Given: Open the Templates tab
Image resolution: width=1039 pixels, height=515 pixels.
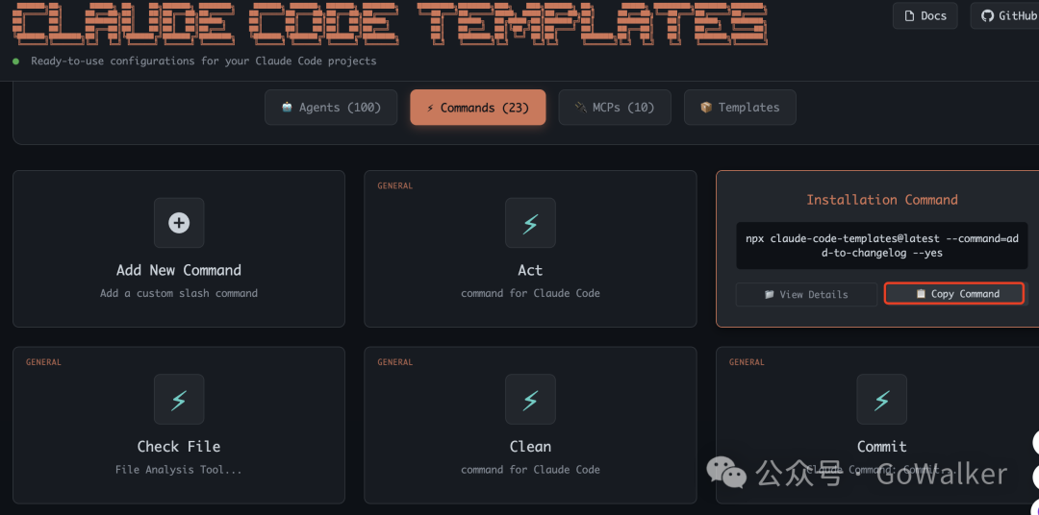Looking at the screenshot, I should pos(740,108).
